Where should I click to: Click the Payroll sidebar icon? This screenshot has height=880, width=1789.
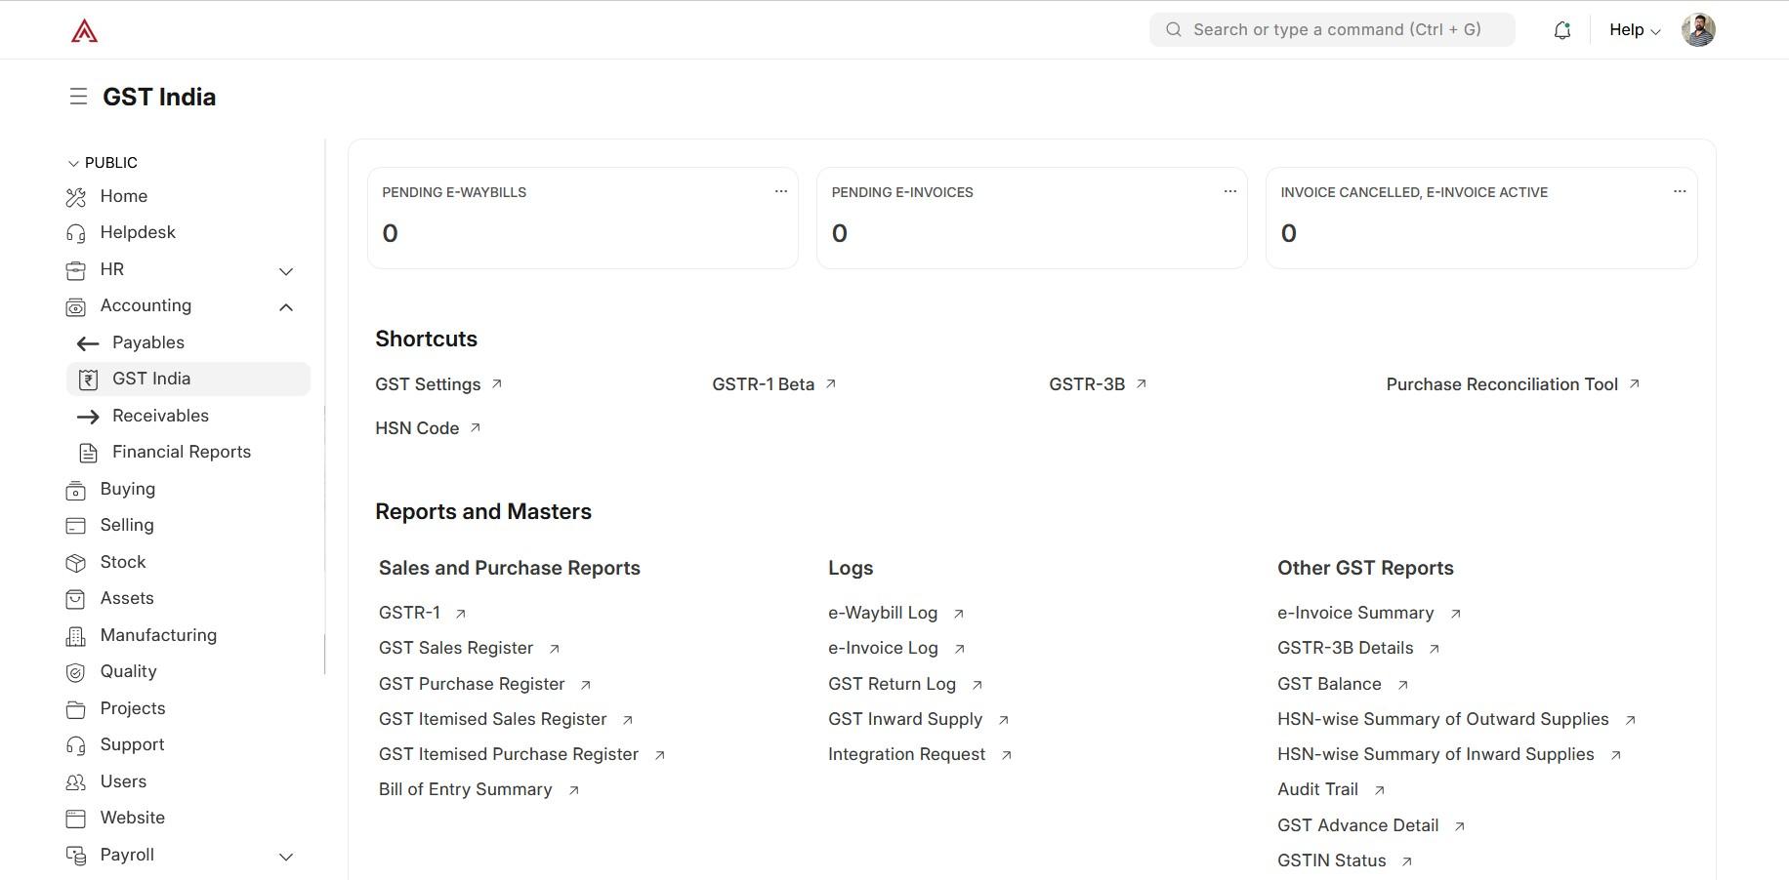pos(76,856)
